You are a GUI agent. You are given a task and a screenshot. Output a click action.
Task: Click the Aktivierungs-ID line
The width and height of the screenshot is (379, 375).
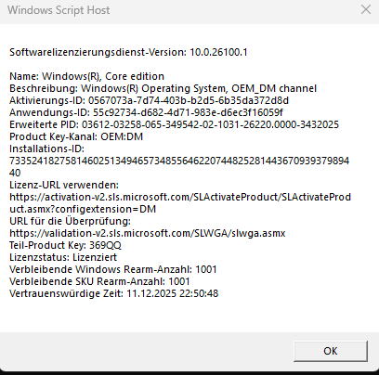click(149, 100)
